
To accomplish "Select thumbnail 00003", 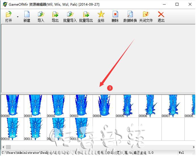I will click(81, 106).
